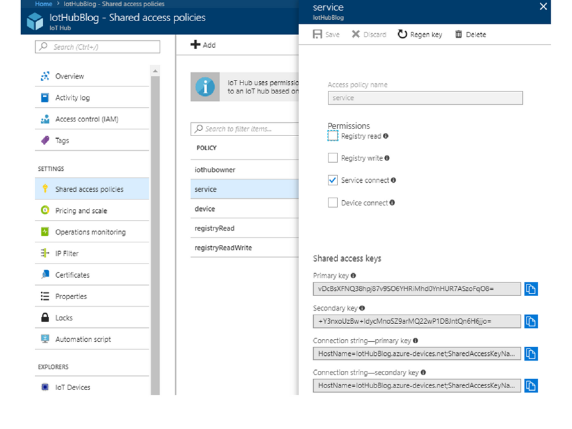Select the service policy row
Screen dimensions: 572x429
[x=244, y=189]
